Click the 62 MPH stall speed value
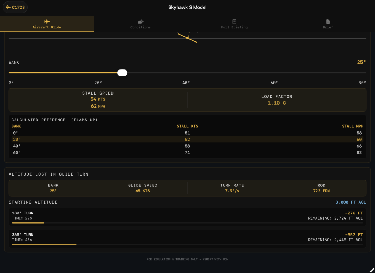 tap(98, 106)
